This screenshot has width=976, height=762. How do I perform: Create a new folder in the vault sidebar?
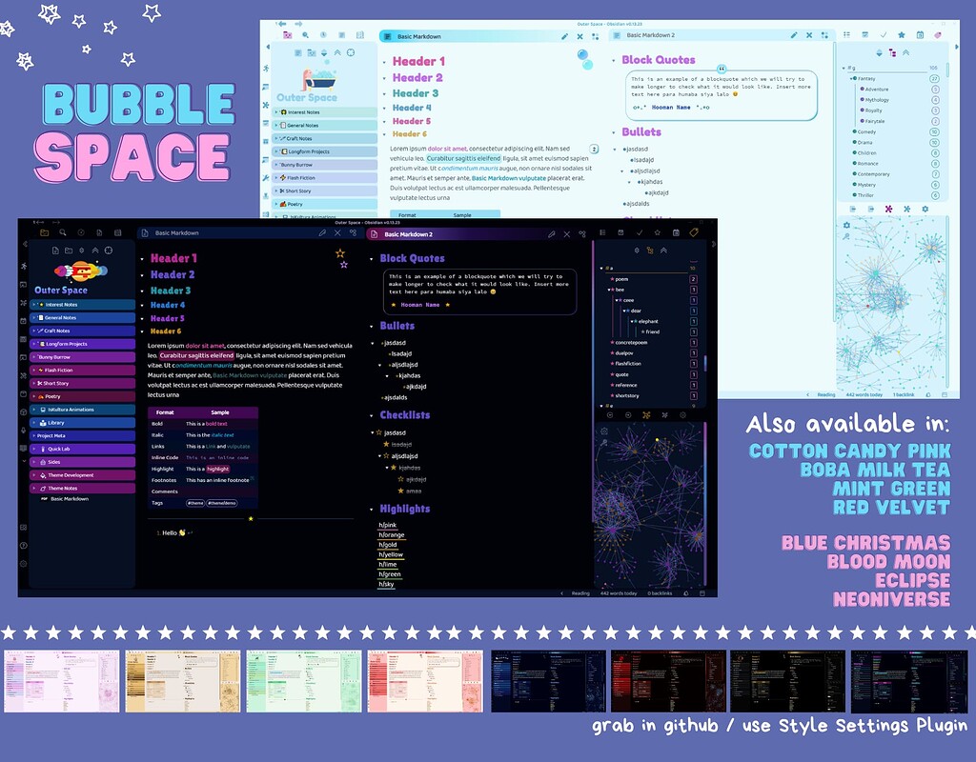point(69,251)
